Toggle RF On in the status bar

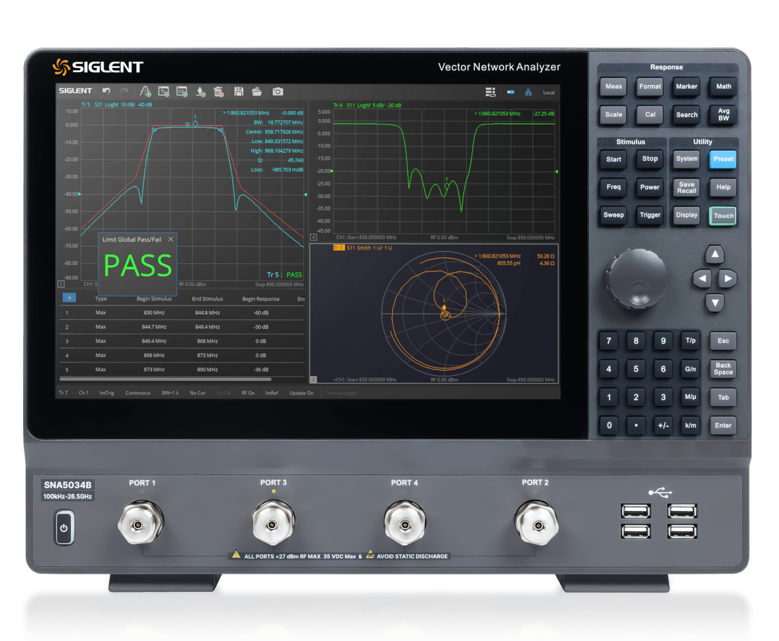(x=248, y=393)
